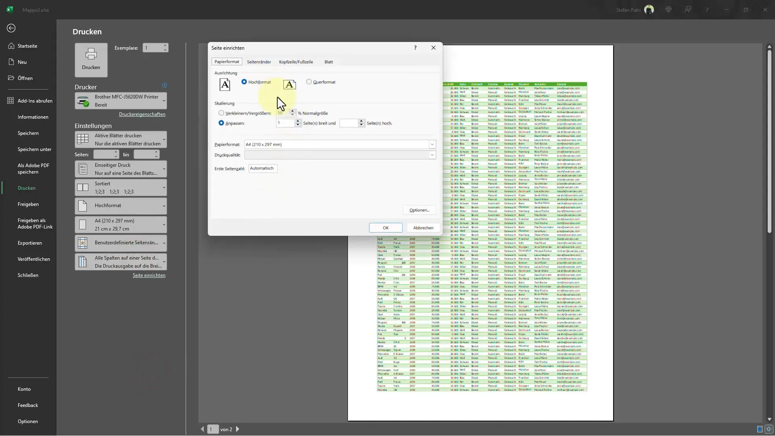The image size is (775, 436).
Task: Open Startseite home icon in sidebar
Action: [11, 46]
